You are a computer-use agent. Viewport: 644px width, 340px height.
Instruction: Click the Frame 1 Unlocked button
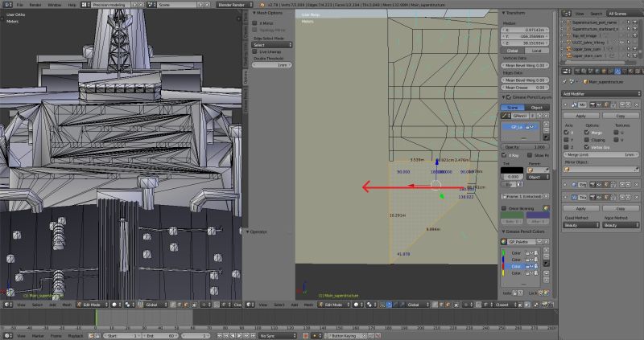coord(522,196)
